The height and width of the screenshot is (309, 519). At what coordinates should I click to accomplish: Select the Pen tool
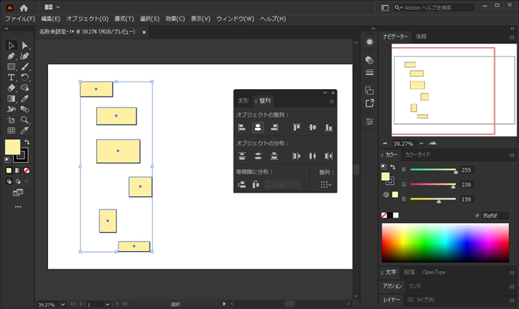pyautogui.click(x=11, y=56)
